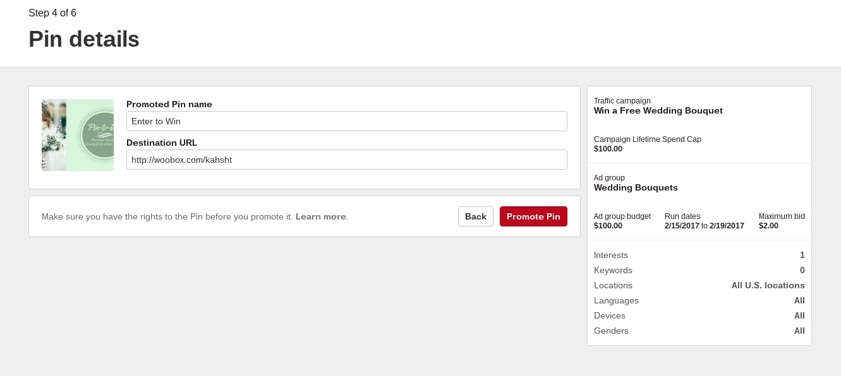Click the Run dates start 2/15/2017

(682, 226)
